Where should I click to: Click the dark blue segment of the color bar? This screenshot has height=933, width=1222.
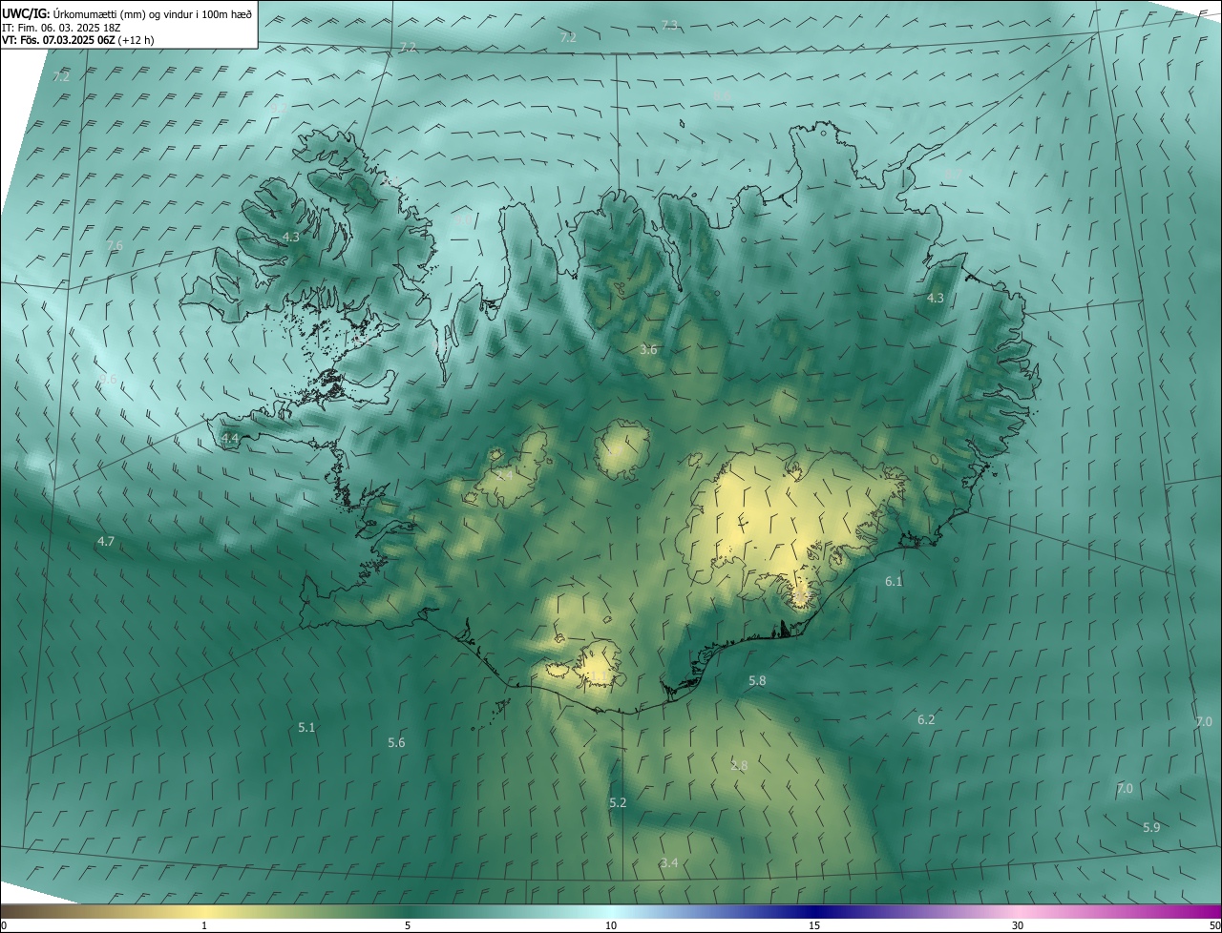(816, 912)
